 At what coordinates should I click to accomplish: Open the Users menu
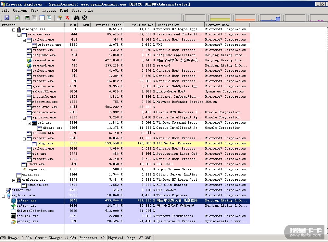coord(76,10)
